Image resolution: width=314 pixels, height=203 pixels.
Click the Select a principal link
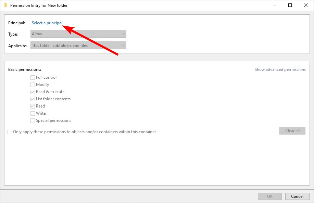47,23
